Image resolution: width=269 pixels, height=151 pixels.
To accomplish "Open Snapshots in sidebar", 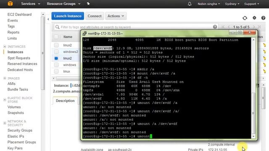I will (16, 113).
